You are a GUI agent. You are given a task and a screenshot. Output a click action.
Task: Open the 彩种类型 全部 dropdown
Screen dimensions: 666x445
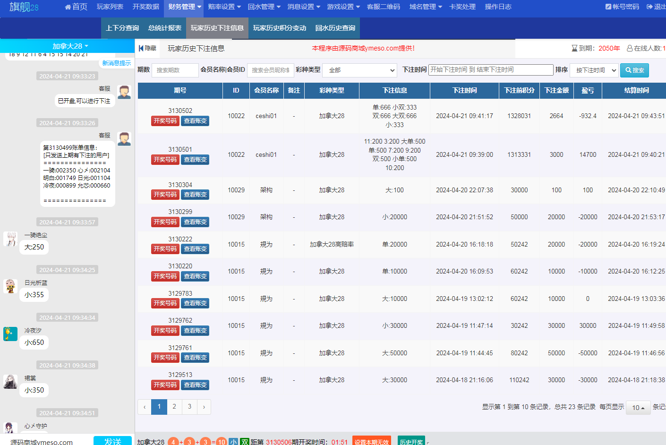point(359,70)
